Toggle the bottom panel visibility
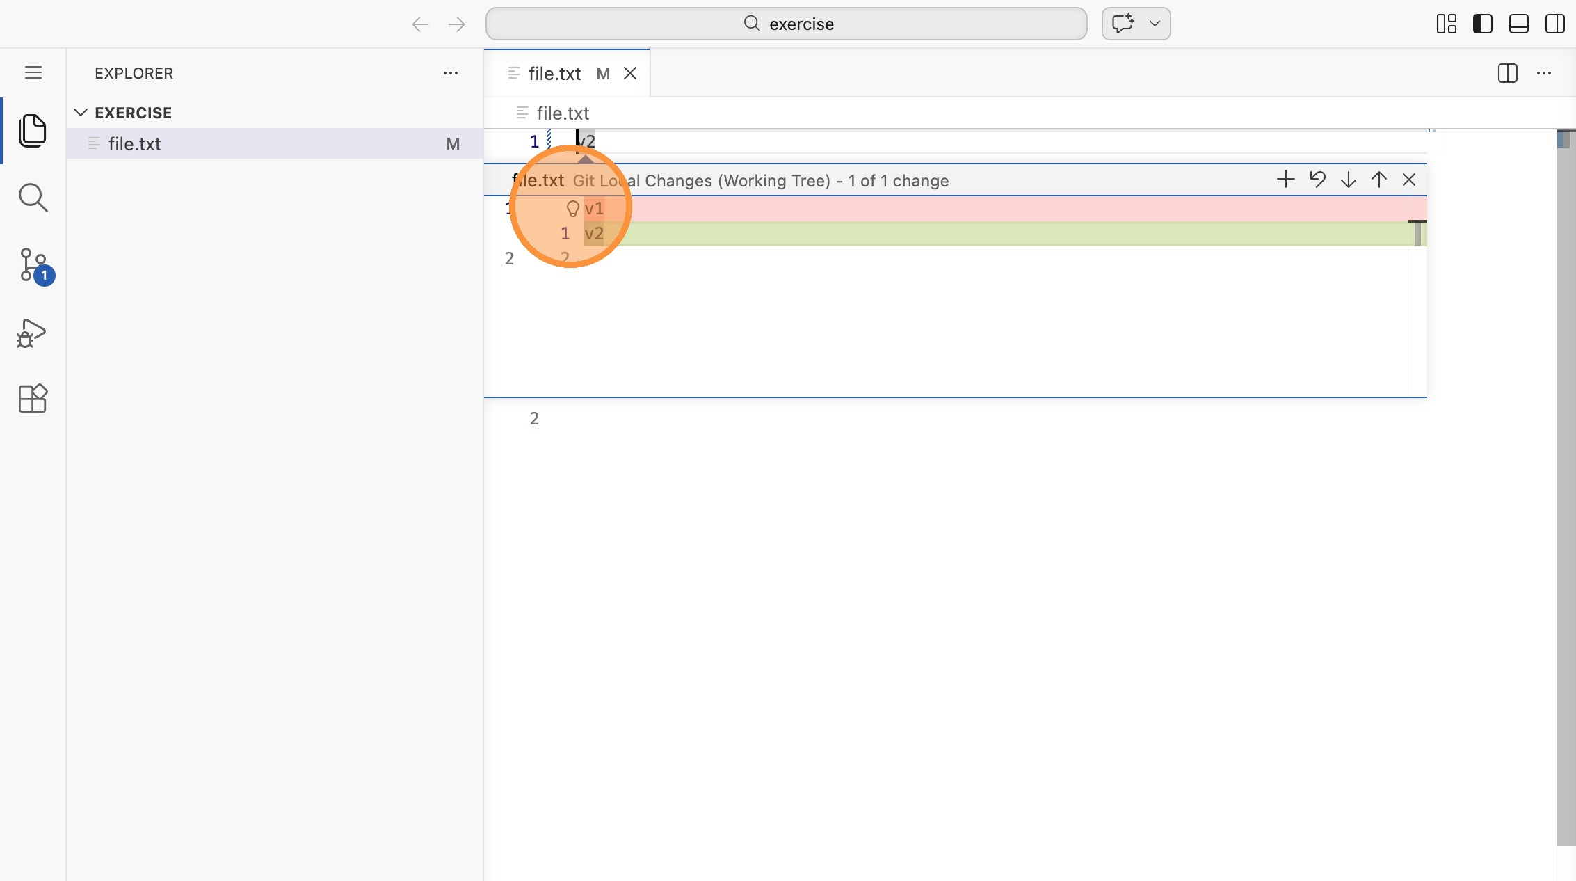The image size is (1576, 881). (x=1518, y=24)
